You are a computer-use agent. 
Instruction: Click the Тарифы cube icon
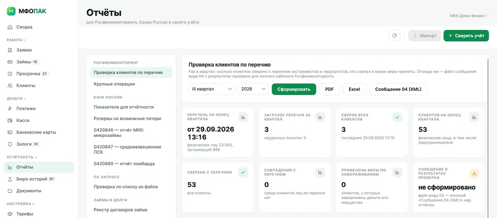tap(10, 214)
